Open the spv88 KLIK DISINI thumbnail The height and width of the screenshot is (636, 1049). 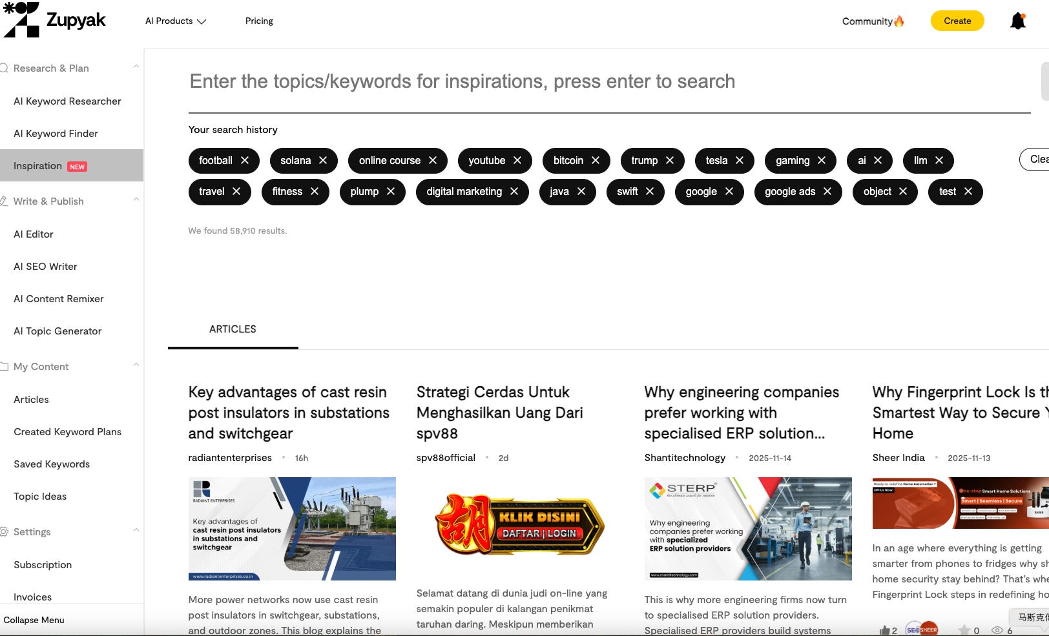(x=520, y=524)
